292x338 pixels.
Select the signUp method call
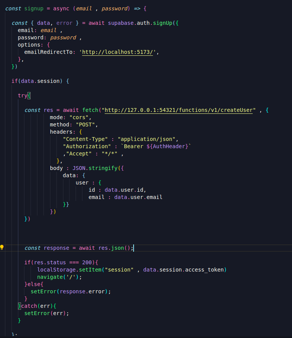point(163,23)
